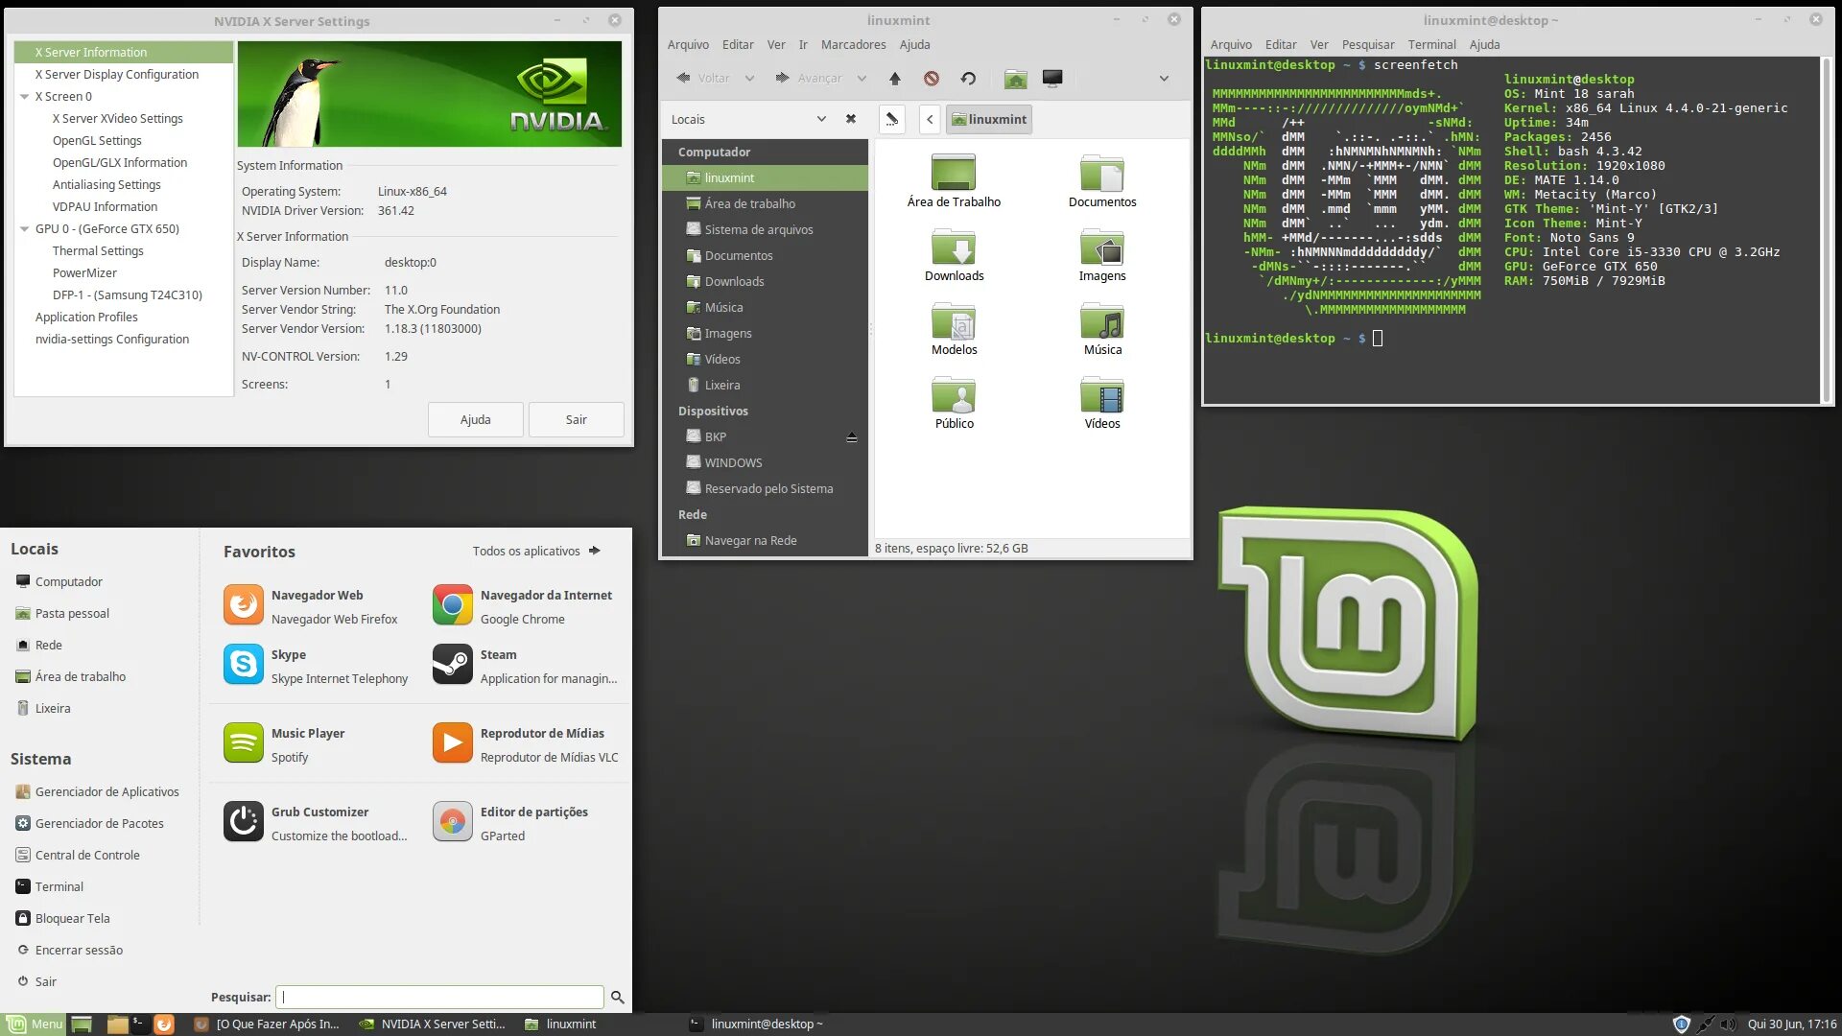This screenshot has height=1036, width=1842.
Task: Click the volume icon in system tray
Action: tap(1727, 1024)
